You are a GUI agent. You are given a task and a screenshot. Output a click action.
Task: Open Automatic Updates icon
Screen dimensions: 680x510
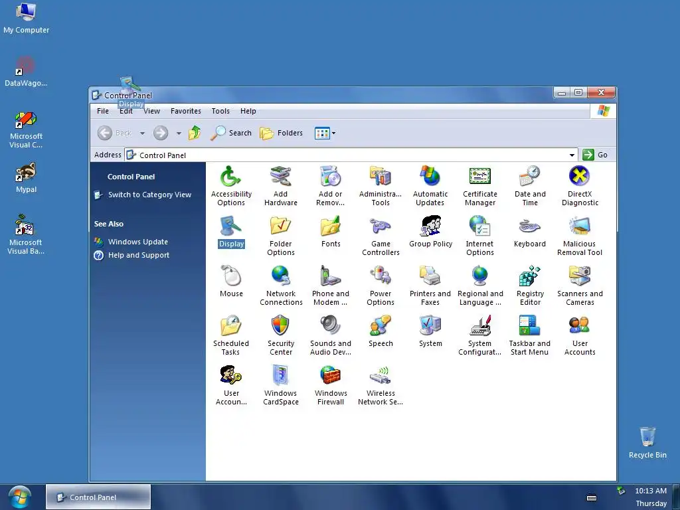point(430,186)
